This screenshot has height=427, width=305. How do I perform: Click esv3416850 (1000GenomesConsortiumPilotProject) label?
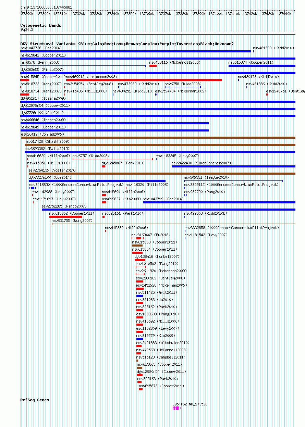point(76,185)
